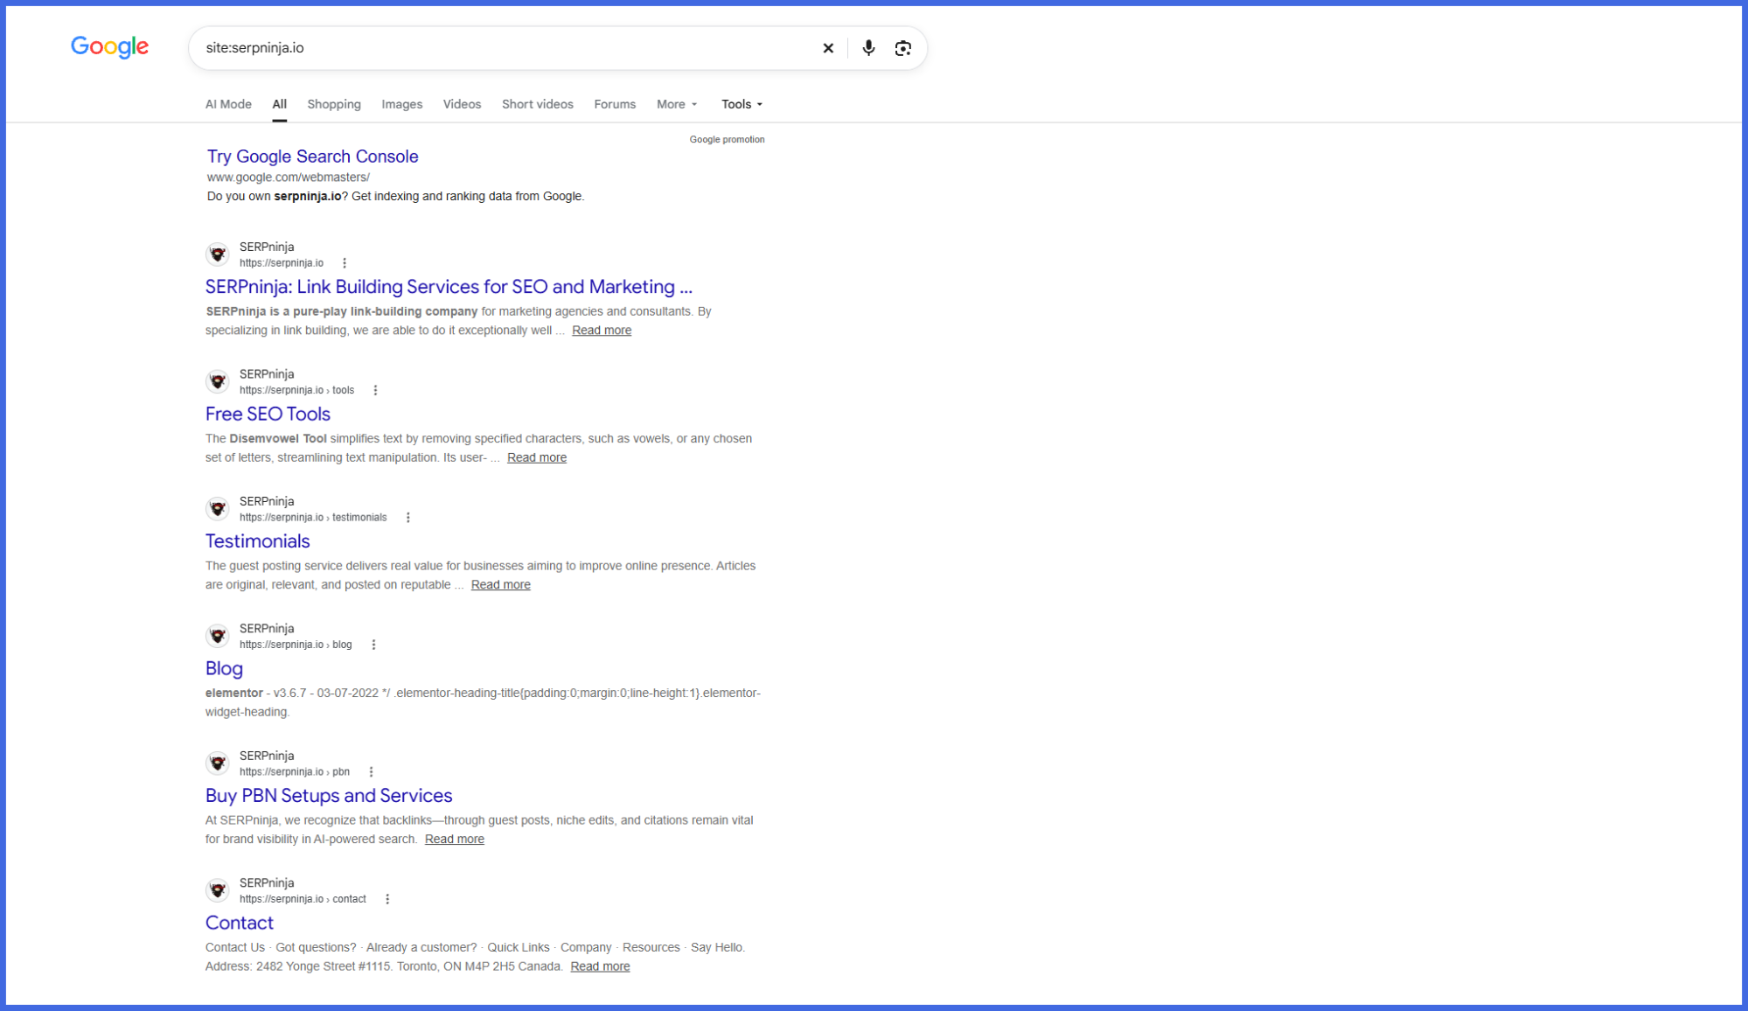Viewport: 1748px width, 1011px height.
Task: Switch to Short videos tab
Action: (x=538, y=104)
